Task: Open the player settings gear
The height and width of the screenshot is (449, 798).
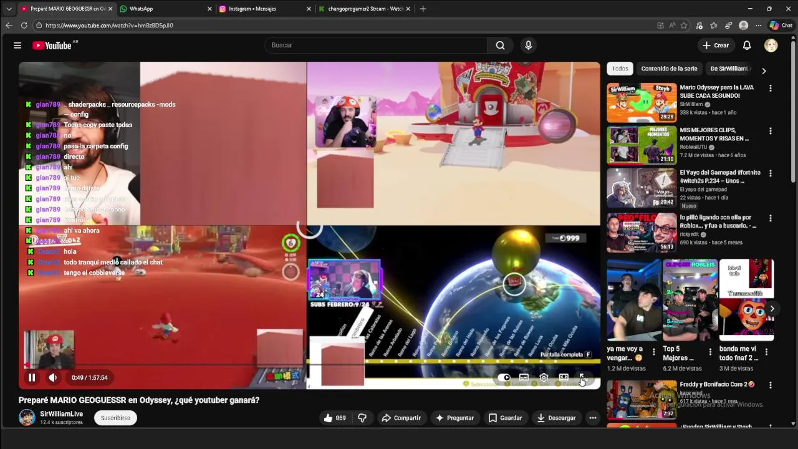Action: click(x=544, y=377)
